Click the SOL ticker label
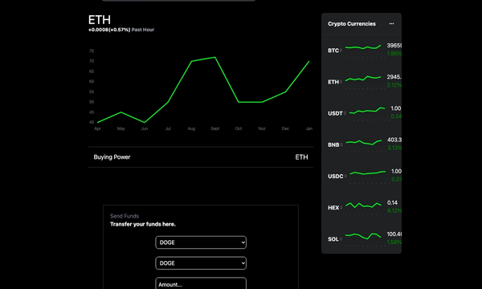Image resolution: width=482 pixels, height=289 pixels. pos(333,239)
